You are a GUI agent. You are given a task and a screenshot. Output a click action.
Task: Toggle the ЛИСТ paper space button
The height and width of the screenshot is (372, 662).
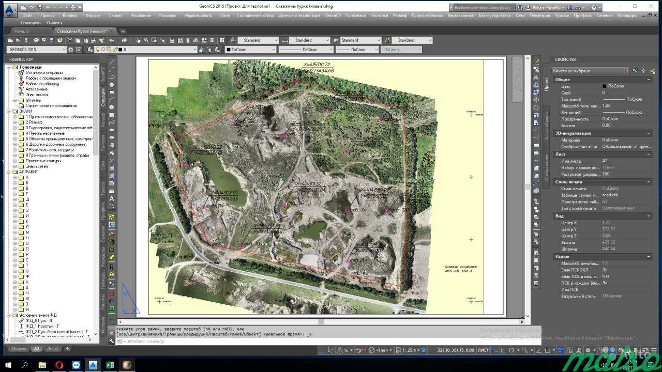point(483,350)
